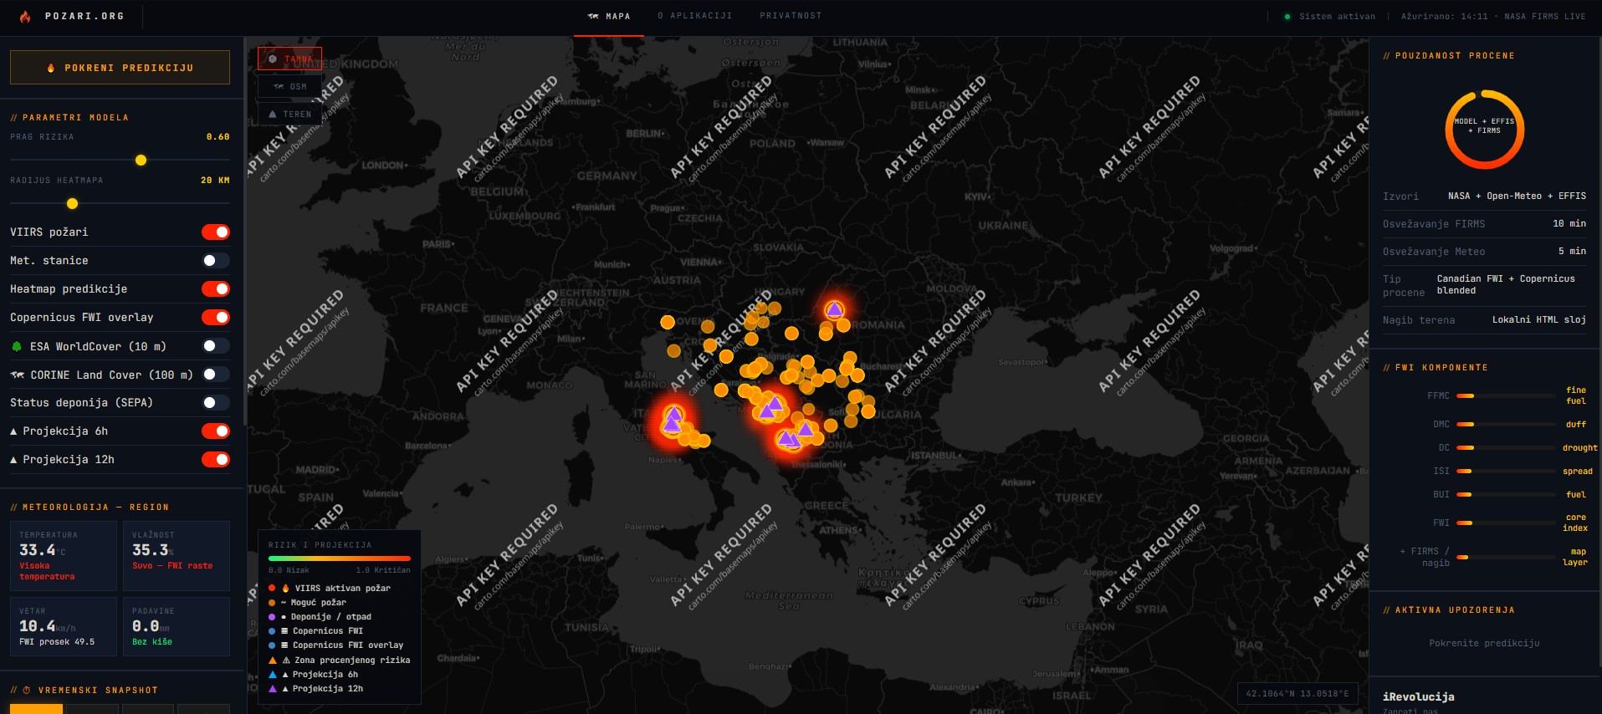This screenshot has height=714, width=1602.
Task: Turn off Copernicus FWI overlay toggle
Action: pos(216,318)
